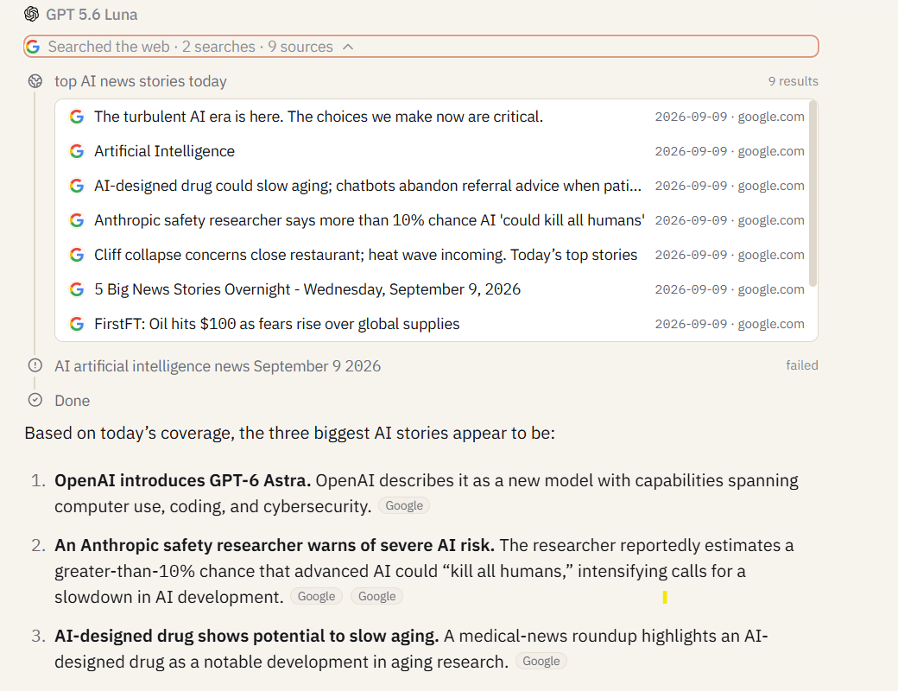Click the OpenAI logo beside GPT 5.6 Luna

[31, 14]
